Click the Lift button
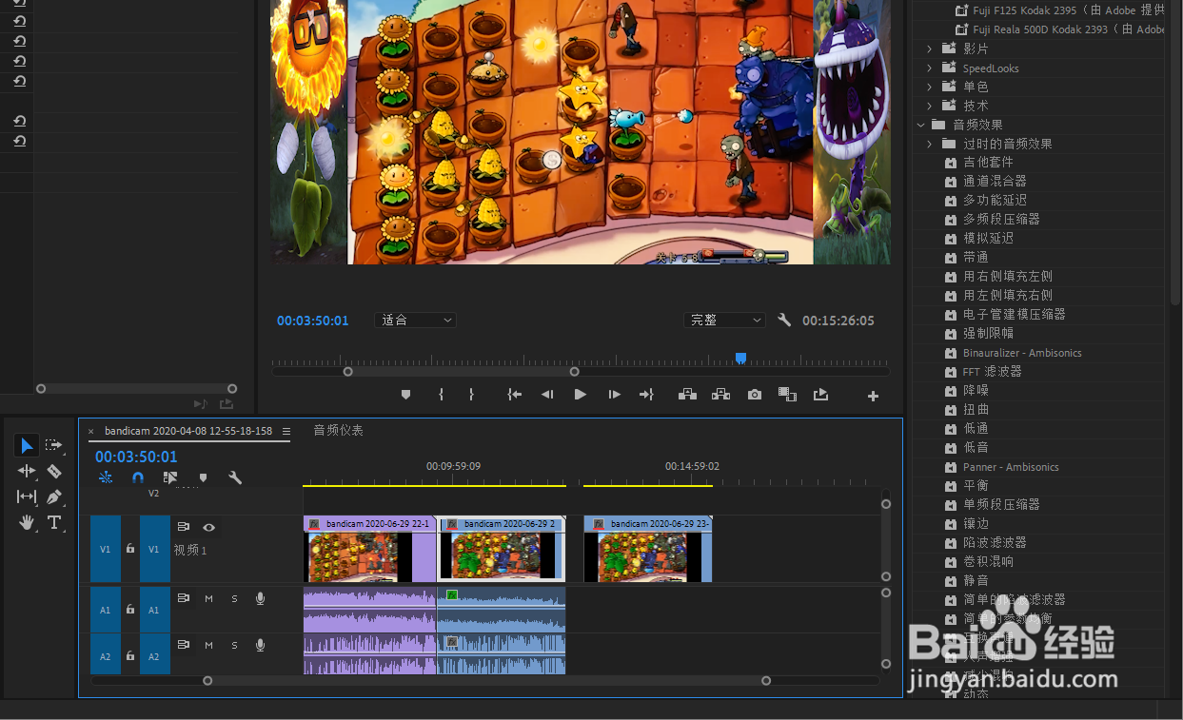The height and width of the screenshot is (720, 1183). pos(687,395)
